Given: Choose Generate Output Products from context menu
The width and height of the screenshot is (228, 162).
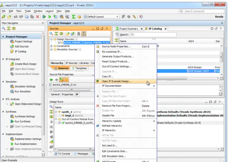Looking at the screenshot, I should point(117,57).
